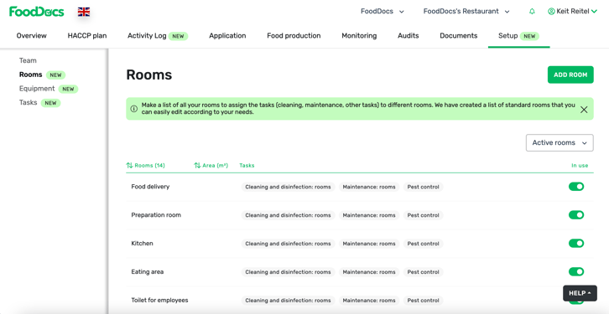Viewport: 609px width, 314px height.
Task: Open Team in the sidebar
Action: coord(28,60)
